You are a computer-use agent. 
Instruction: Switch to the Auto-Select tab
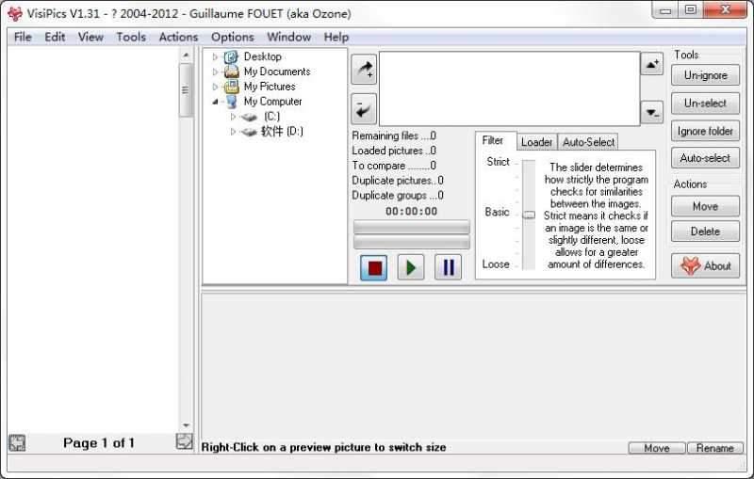click(x=588, y=142)
